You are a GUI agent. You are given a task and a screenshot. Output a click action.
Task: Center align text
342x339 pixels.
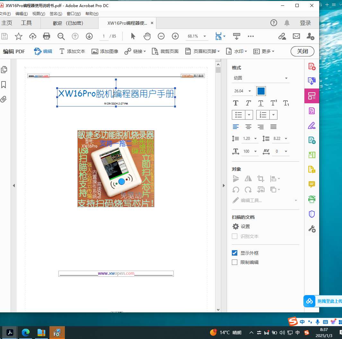(248, 127)
